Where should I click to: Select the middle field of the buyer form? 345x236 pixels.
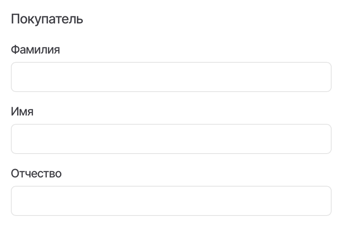pyautogui.click(x=171, y=139)
